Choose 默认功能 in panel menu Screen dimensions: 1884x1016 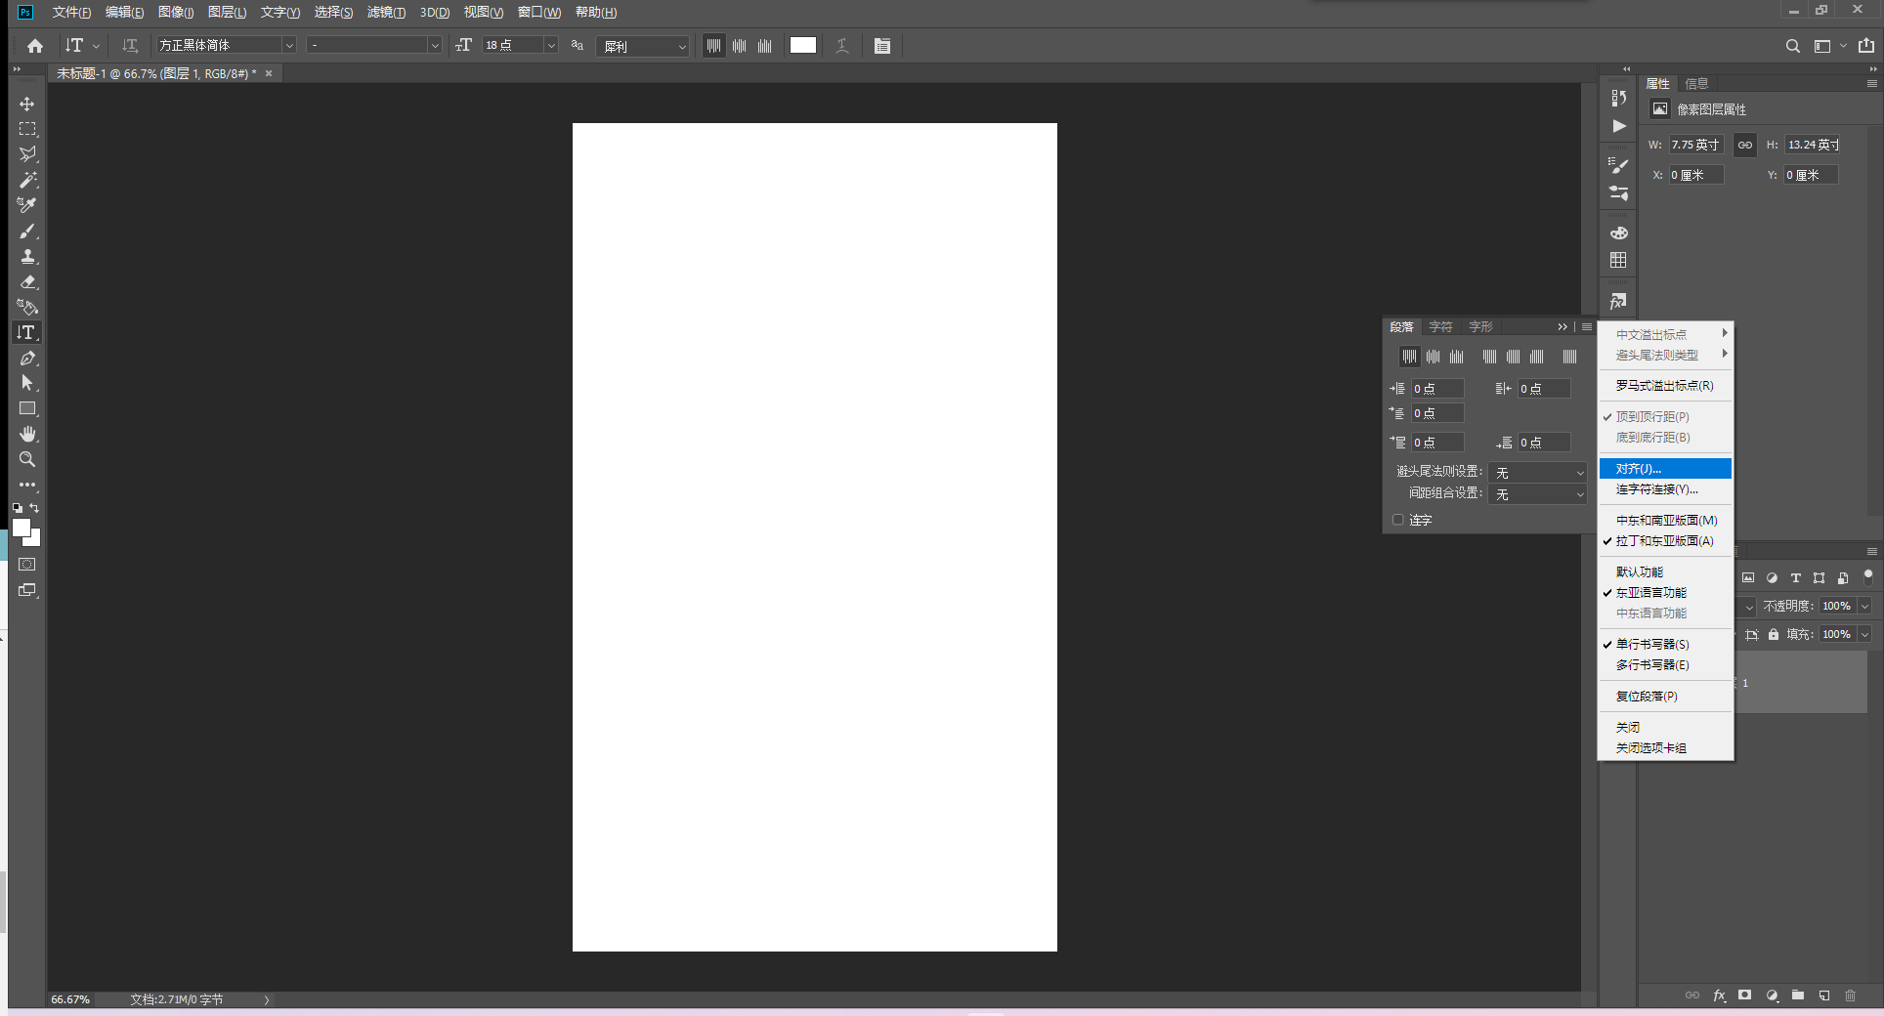pyautogui.click(x=1665, y=571)
